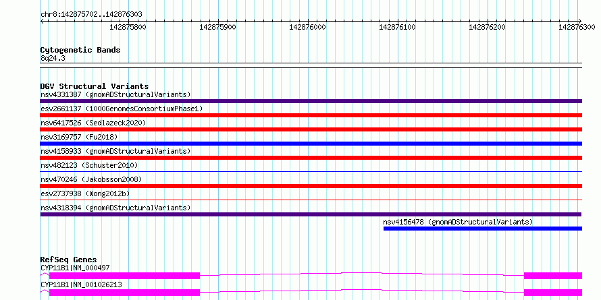Click ruler position 142876000
Image resolution: width=601 pixels, height=300 pixels.
[307, 27]
